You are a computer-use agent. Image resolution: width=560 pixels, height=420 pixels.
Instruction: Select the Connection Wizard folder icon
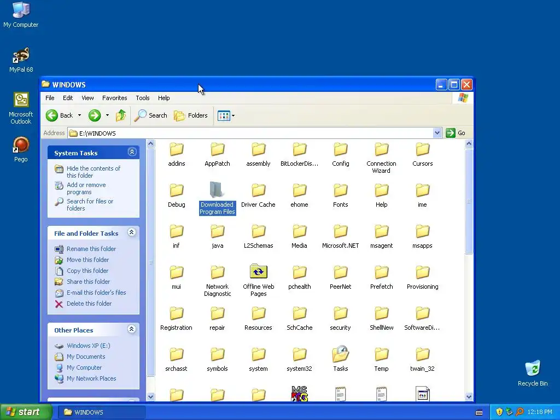point(381,149)
